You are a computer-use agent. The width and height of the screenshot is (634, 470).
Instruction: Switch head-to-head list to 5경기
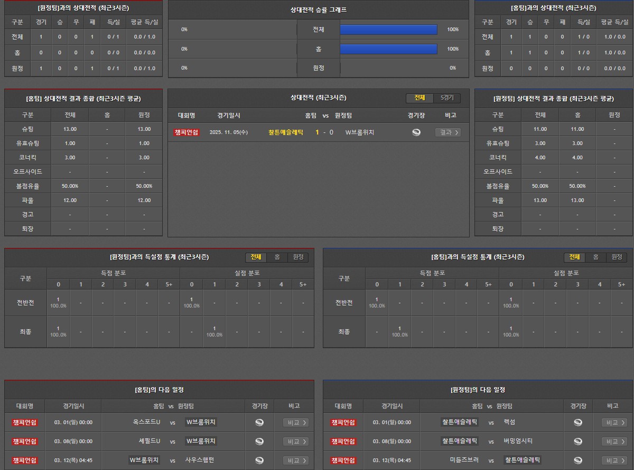coord(447,98)
